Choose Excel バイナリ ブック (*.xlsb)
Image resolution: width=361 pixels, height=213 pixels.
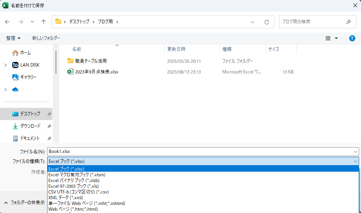(x=203, y=180)
